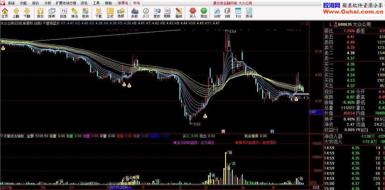Image resolution: width=385 pixels, height=190 pixels.
Task: Open the 资讯 menu in the menu bar
Action: pyautogui.click(x=84, y=3)
